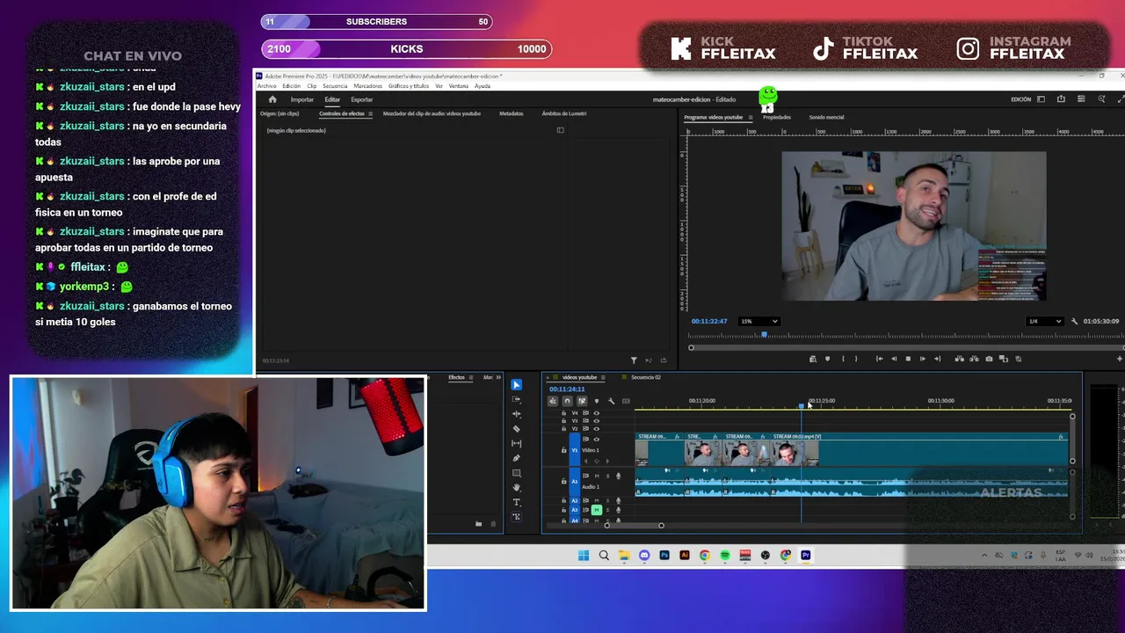Open Effect Controls panel menu
Viewport: 1125px width, 633px height.
pyautogui.click(x=370, y=113)
